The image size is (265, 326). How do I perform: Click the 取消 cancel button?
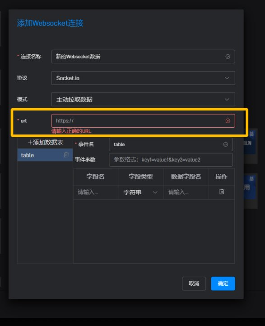coord(194,283)
